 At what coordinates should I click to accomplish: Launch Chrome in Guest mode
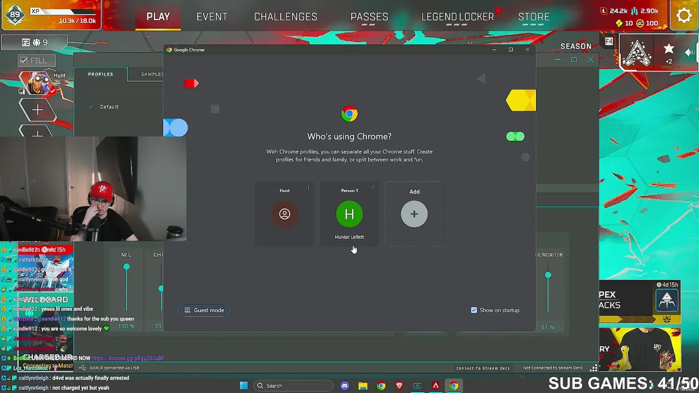point(204,310)
